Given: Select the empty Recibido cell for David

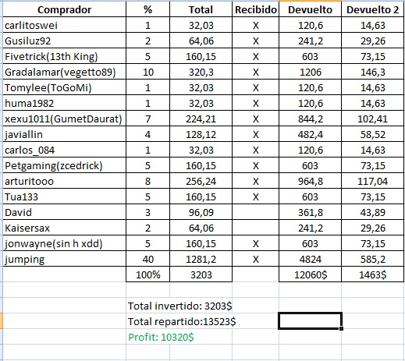Looking at the screenshot, I should pyautogui.click(x=255, y=212).
